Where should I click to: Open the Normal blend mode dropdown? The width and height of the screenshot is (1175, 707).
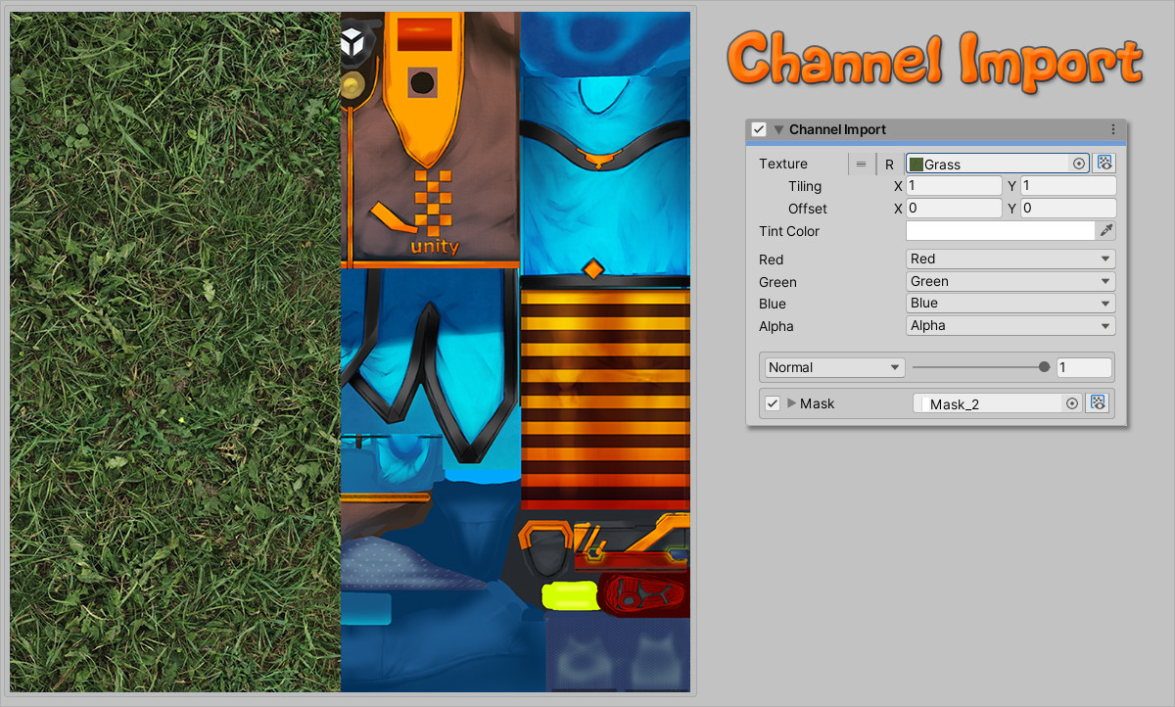pos(834,367)
